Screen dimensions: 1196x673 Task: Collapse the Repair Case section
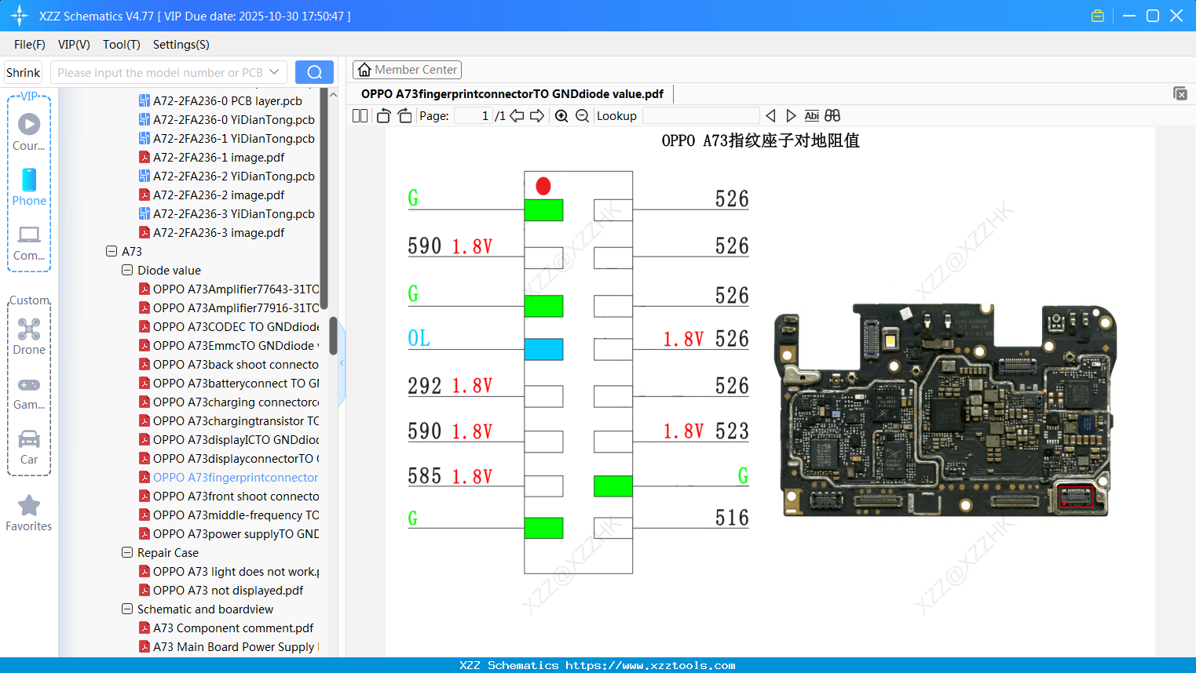127,552
